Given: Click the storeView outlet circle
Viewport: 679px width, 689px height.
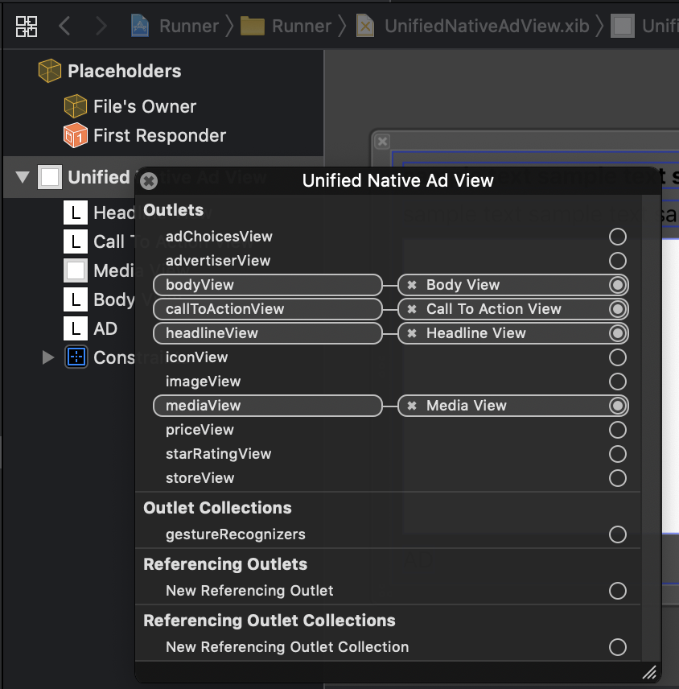Looking at the screenshot, I should 618,478.
